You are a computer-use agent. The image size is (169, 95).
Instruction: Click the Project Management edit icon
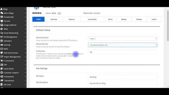[x=2, y=57]
